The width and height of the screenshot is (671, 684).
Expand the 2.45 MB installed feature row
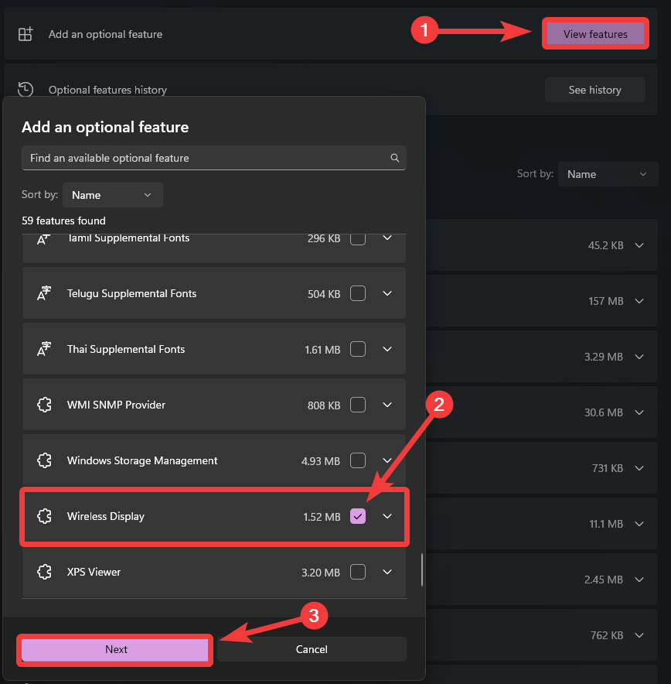[x=639, y=580]
